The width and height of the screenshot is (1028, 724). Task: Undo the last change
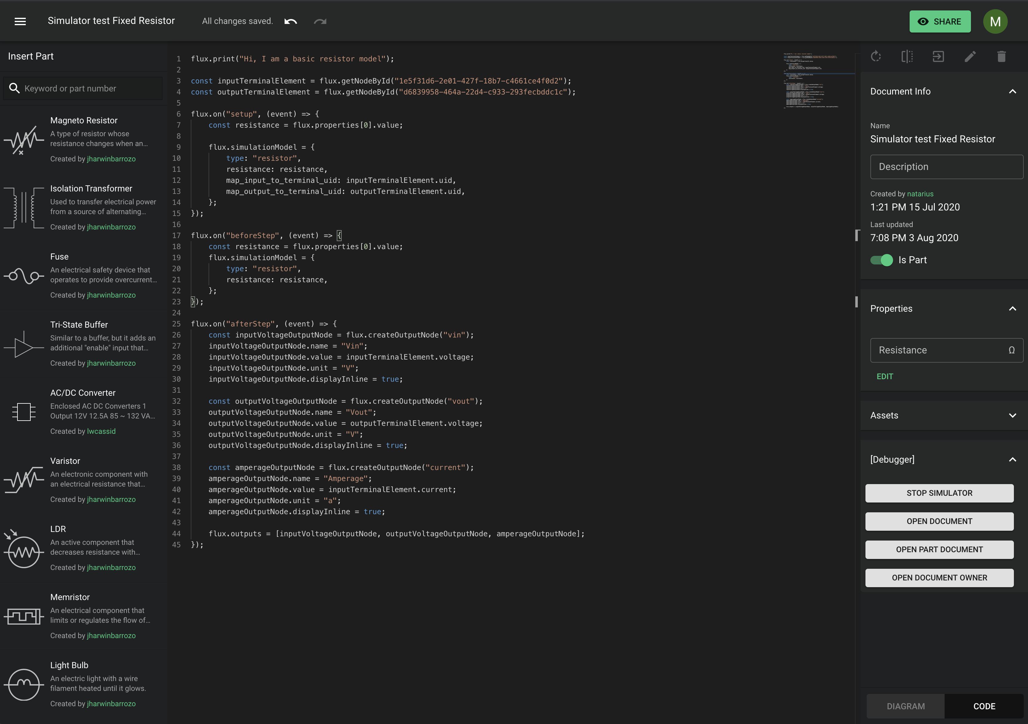(290, 21)
